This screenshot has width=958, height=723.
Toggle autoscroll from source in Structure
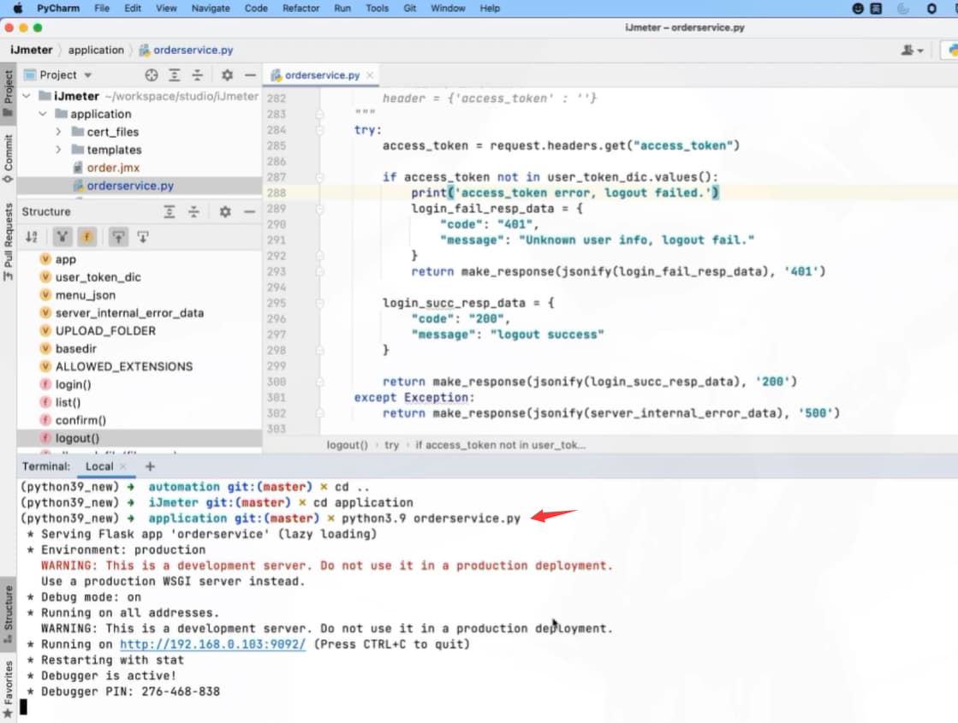143,237
